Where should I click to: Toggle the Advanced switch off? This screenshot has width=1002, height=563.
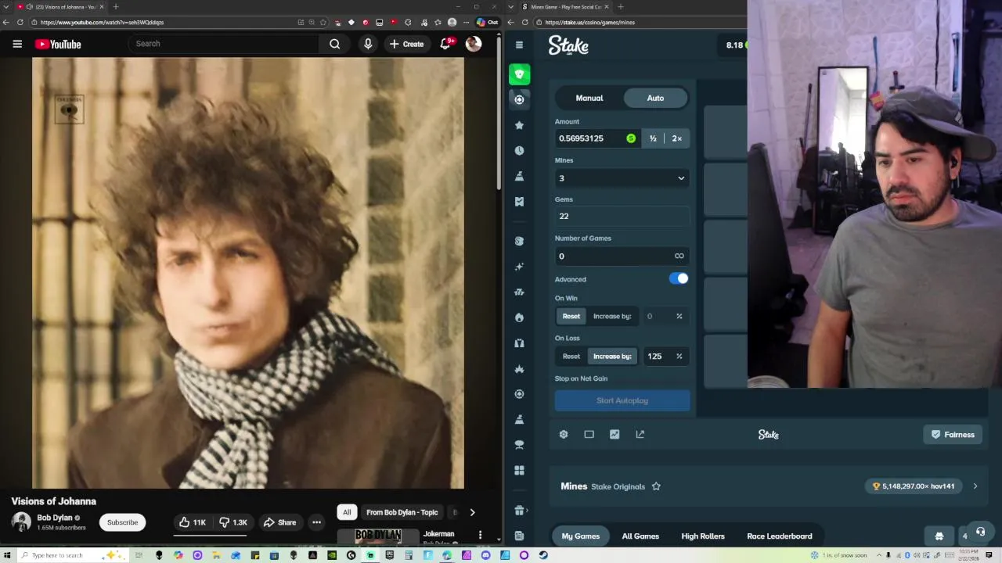(x=679, y=278)
